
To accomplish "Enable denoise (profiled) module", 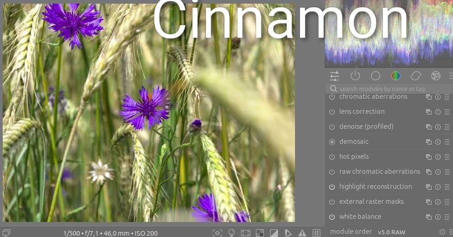I will point(332,127).
